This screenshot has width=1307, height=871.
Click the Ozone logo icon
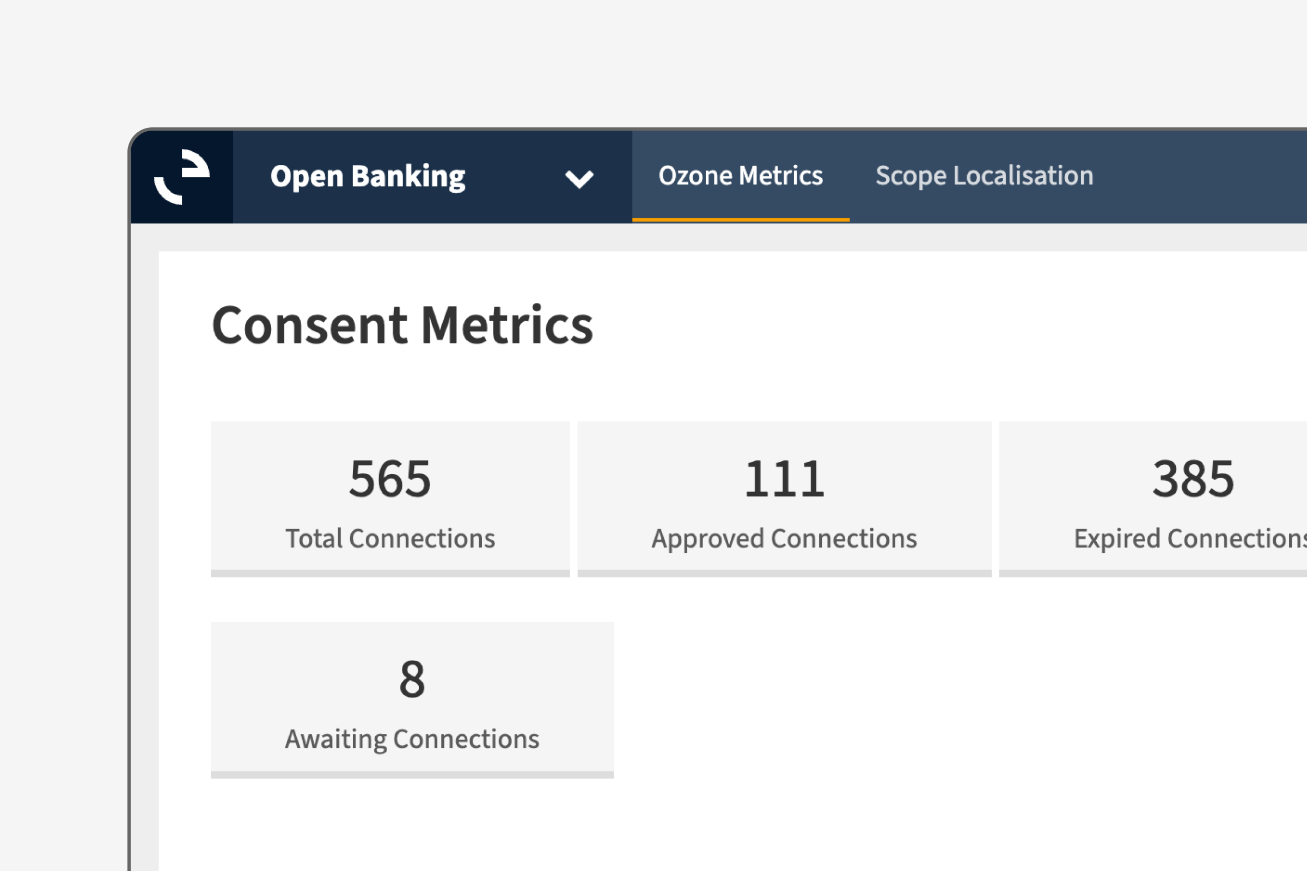(182, 176)
